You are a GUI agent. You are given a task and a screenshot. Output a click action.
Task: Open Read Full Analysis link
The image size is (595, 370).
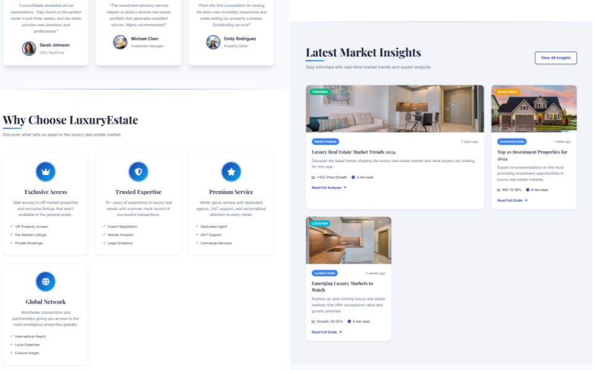tap(329, 187)
